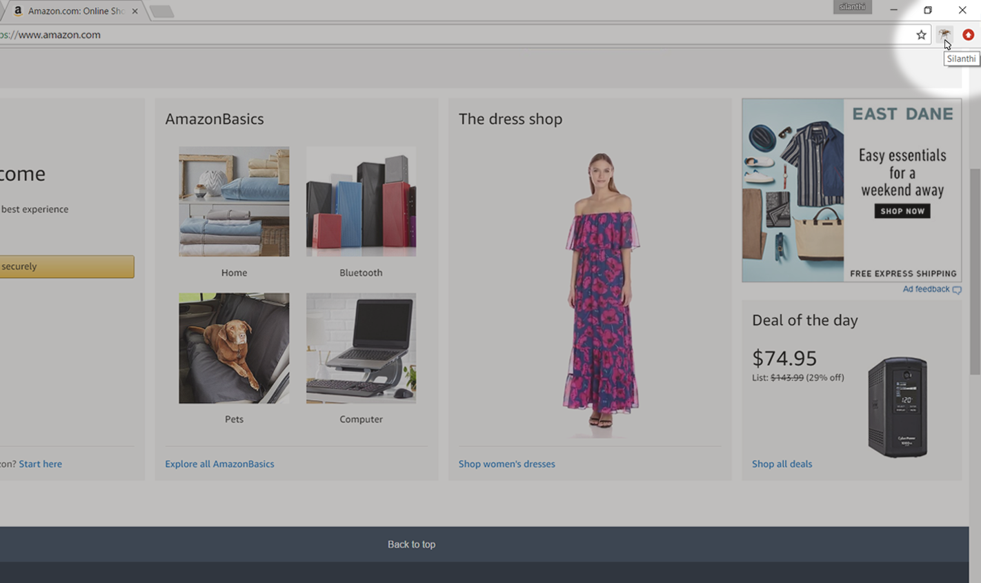Screen dimensions: 981x583
Task: Click the Ad feedback speech bubble icon
Action: coord(957,290)
